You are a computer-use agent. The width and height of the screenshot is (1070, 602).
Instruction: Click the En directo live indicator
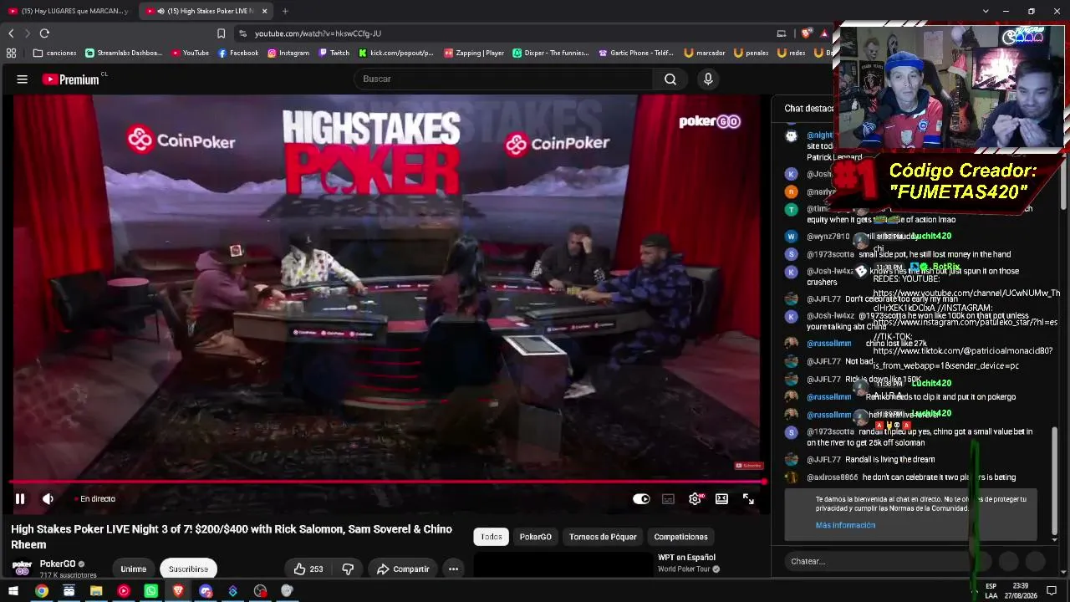95,499
